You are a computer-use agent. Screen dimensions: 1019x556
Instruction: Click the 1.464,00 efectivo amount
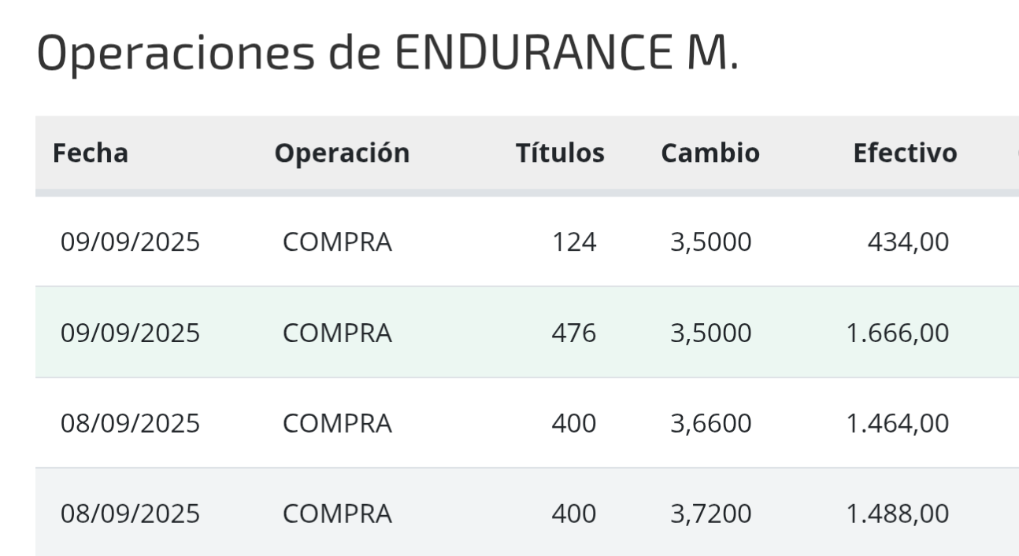point(898,424)
